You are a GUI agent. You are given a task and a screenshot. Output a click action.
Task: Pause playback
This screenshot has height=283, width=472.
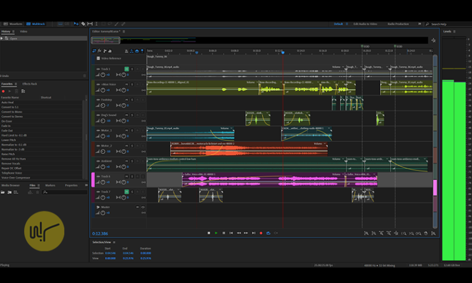[x=224, y=233]
